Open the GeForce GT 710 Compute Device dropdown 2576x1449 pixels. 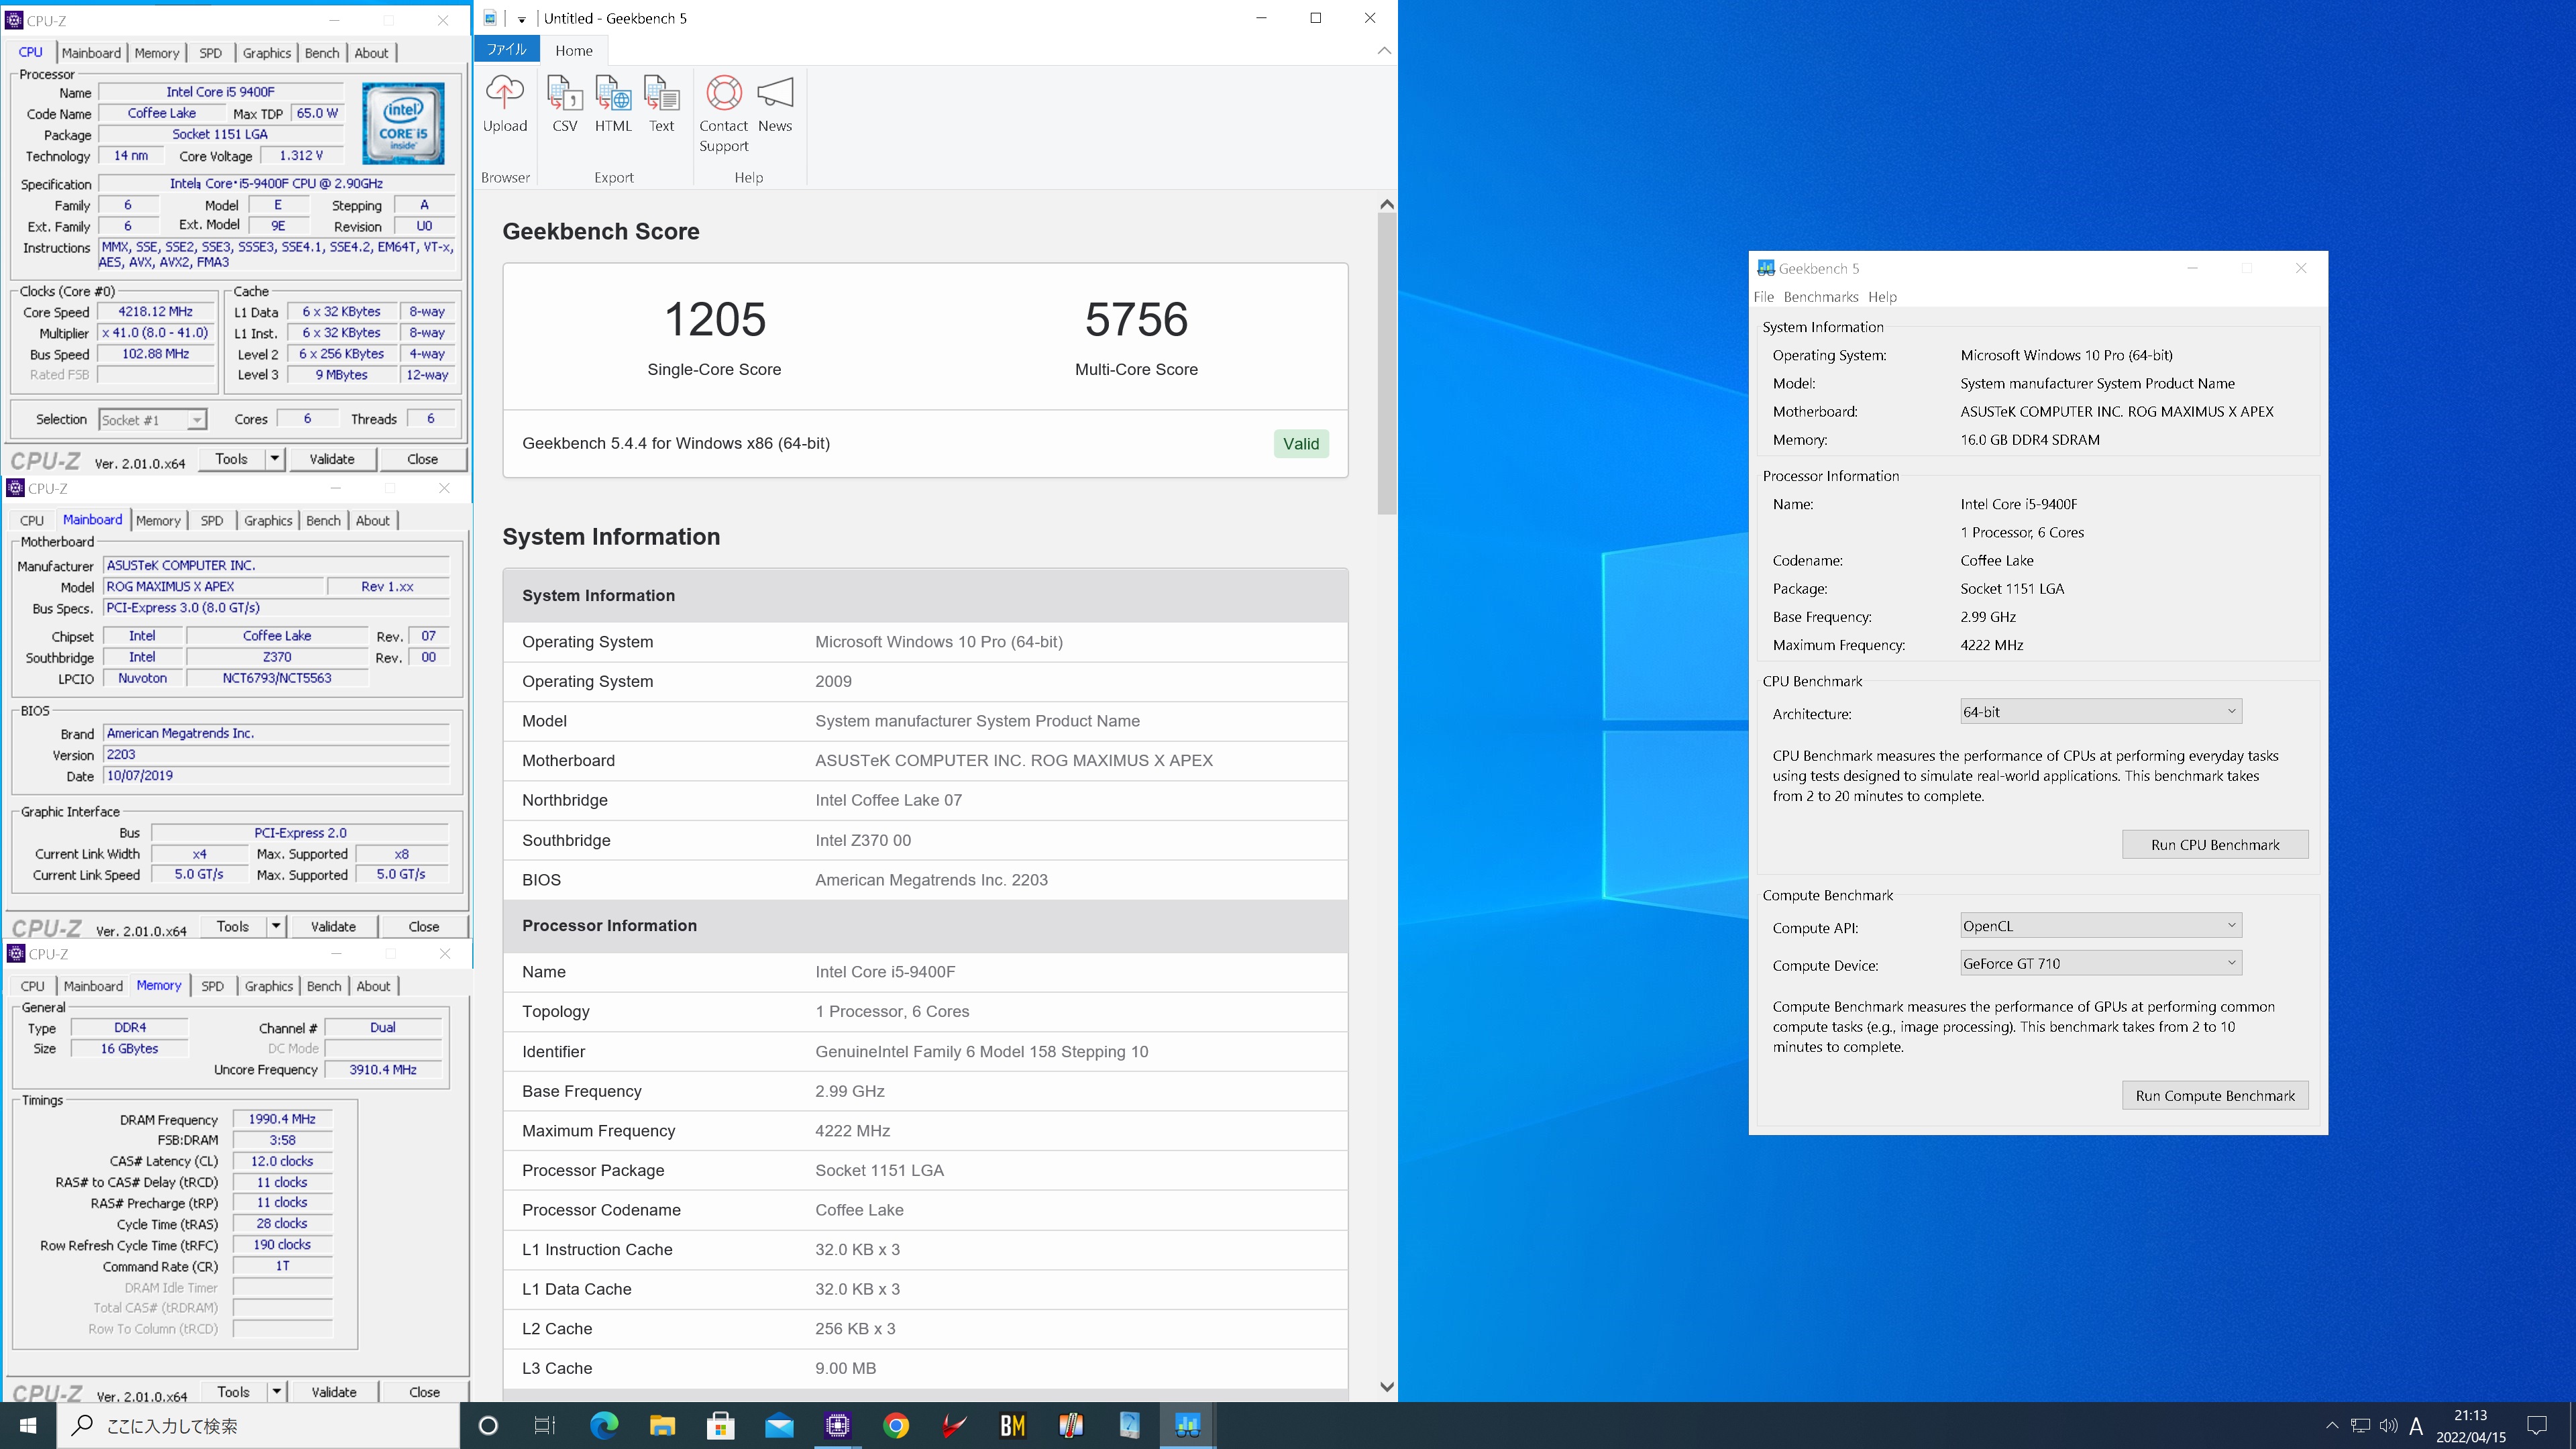coord(2100,963)
